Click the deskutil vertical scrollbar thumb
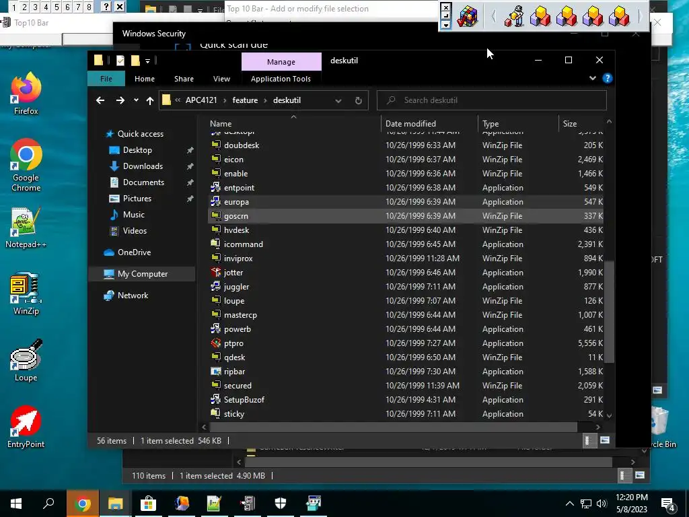 pos(609,312)
